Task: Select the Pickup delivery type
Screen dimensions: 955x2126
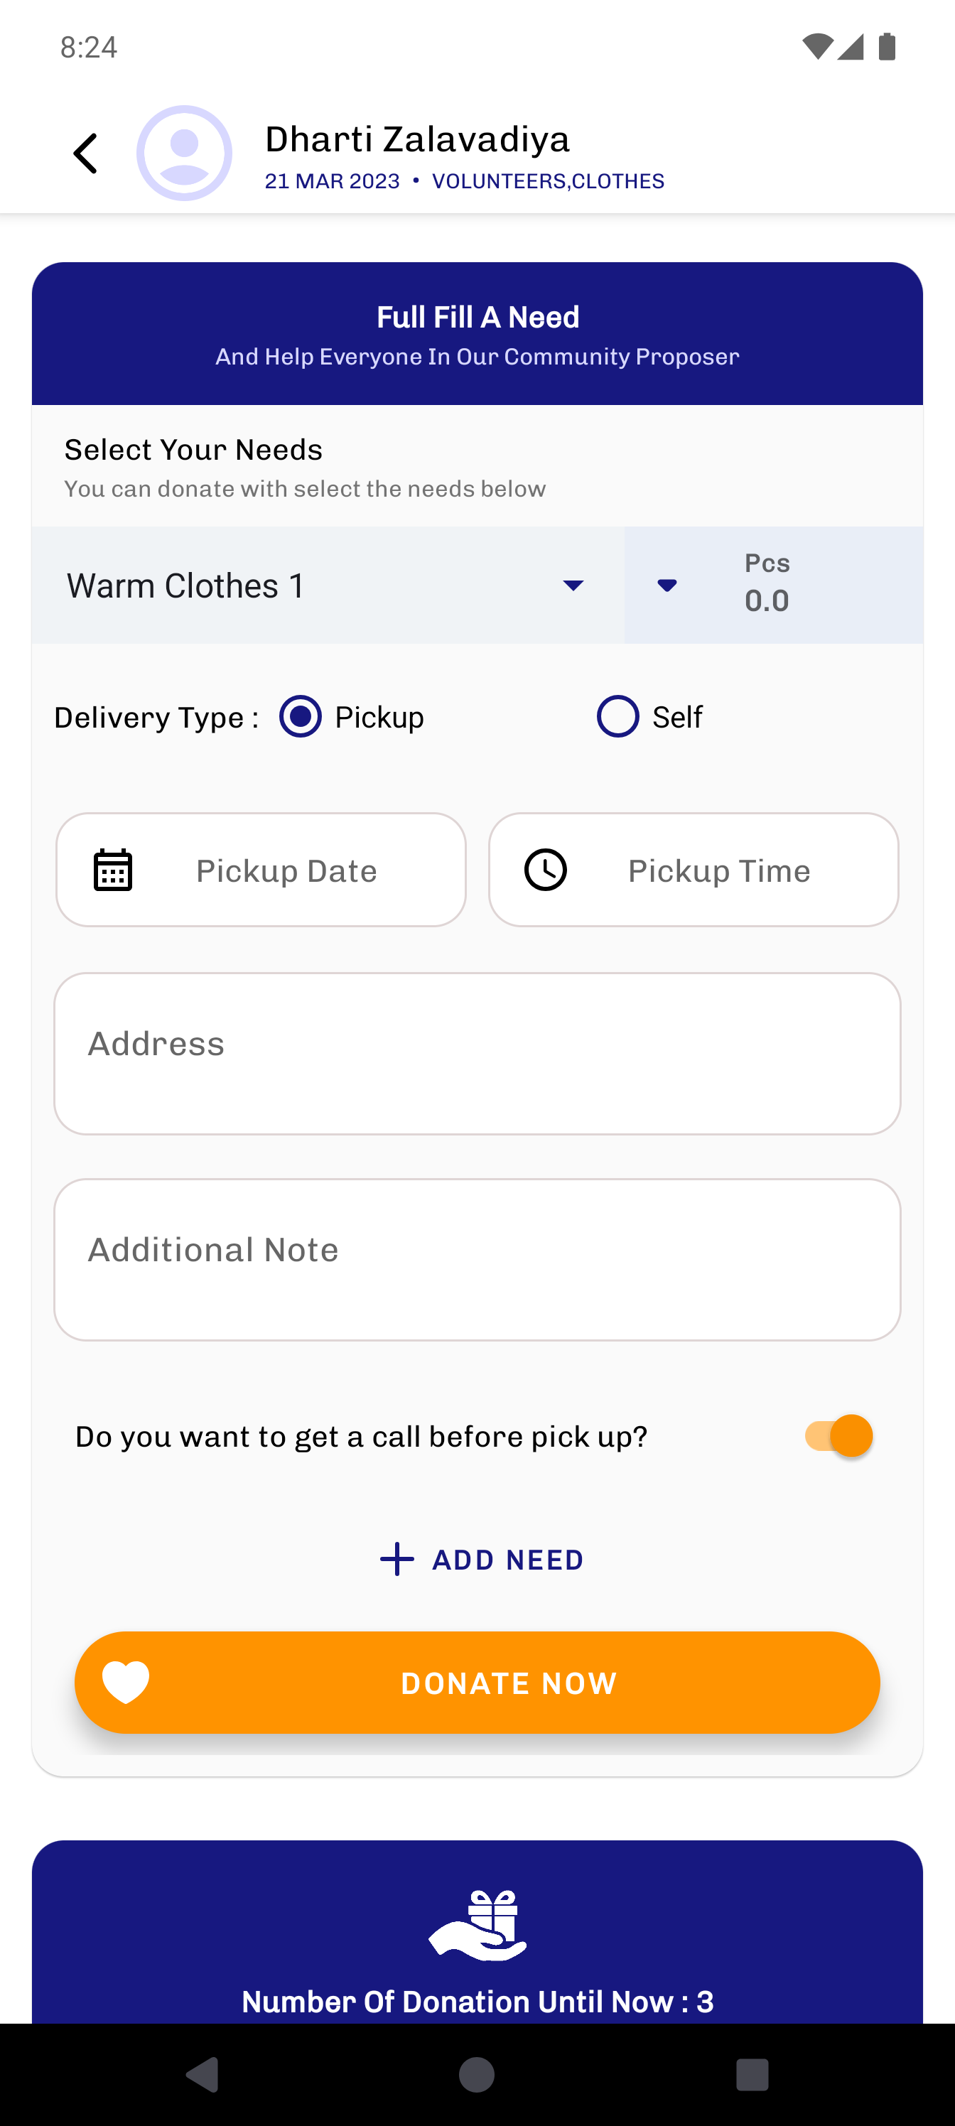Action: [301, 716]
